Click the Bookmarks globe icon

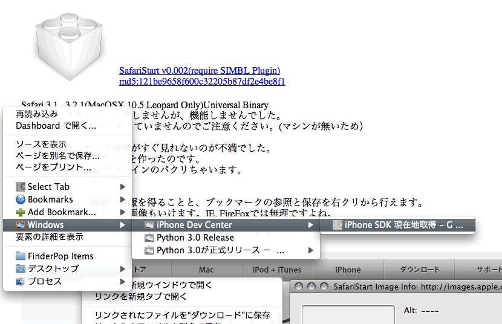pyautogui.click(x=21, y=199)
